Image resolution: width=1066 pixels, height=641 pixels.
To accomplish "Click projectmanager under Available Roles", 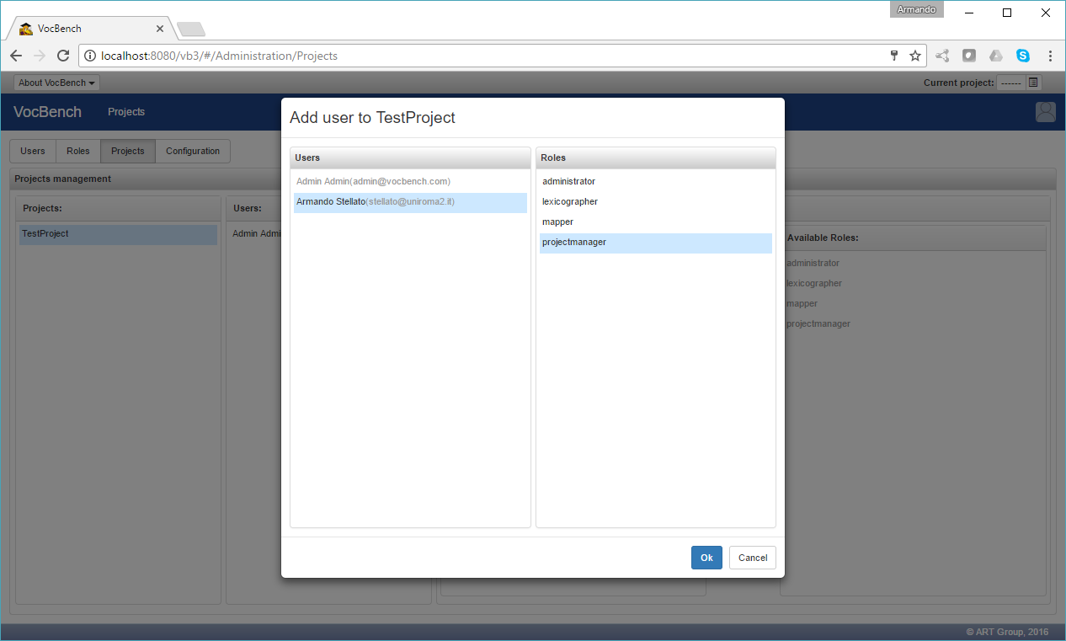I will tap(818, 324).
